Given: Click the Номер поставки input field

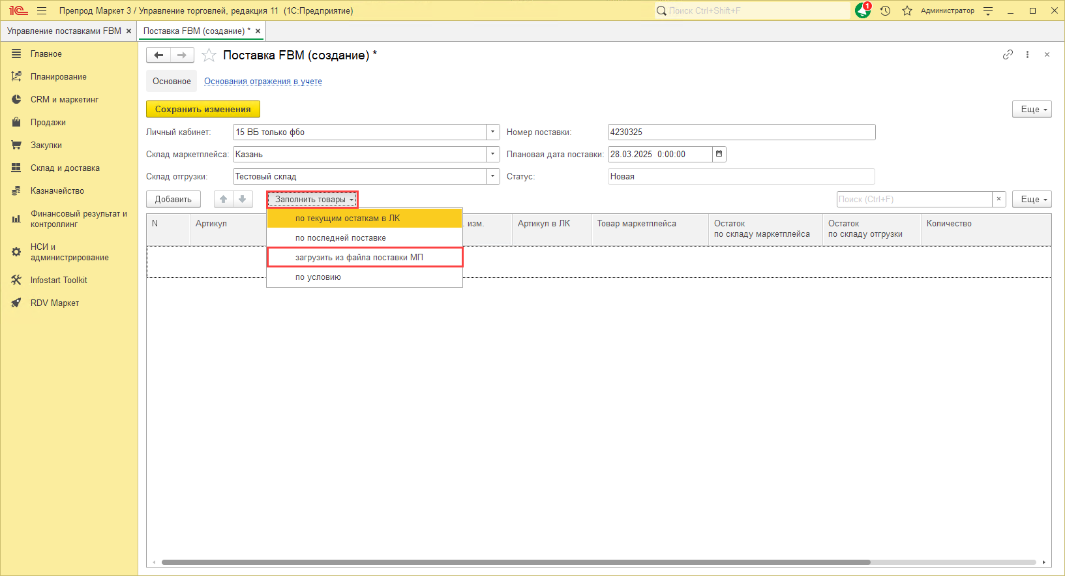Looking at the screenshot, I should pos(741,132).
